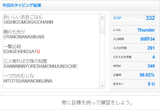Click the 苦手キー label
This screenshot has width=160, height=110.
119,84
